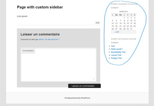Screen dimensions: 154x106
Task: Open the admin profile link
Action: pos(41,39)
